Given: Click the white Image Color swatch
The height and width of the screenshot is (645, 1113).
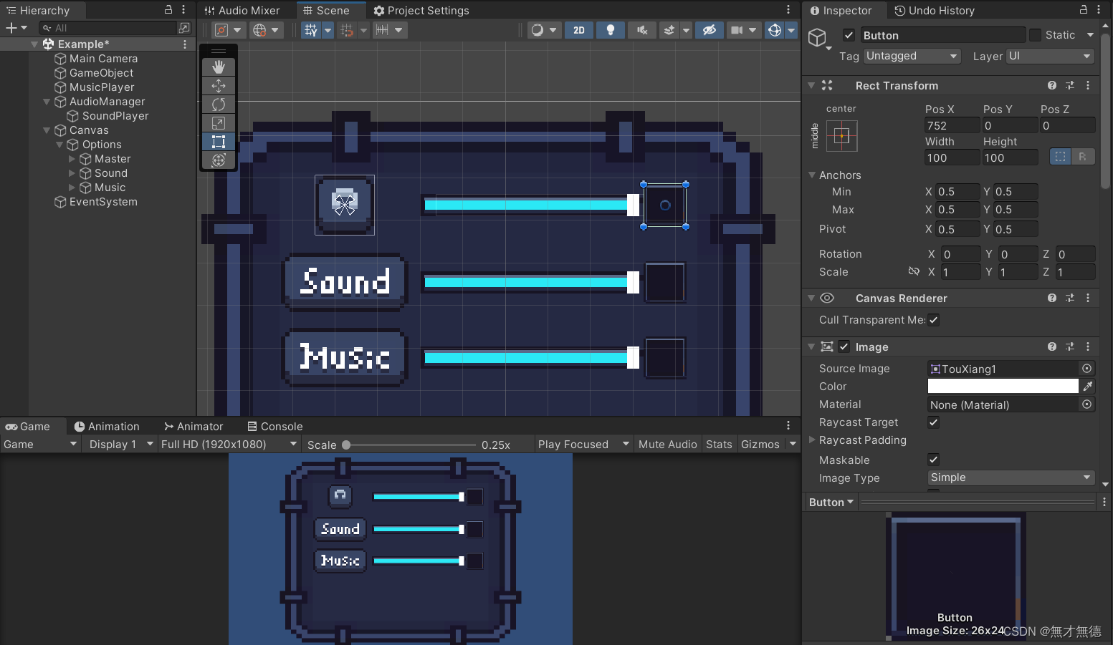Looking at the screenshot, I should coord(1003,386).
